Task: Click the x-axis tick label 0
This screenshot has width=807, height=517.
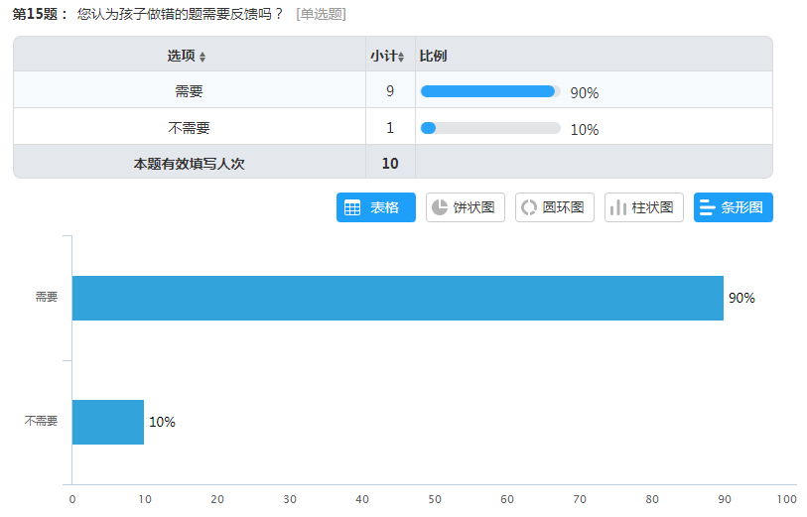Action: click(x=72, y=499)
